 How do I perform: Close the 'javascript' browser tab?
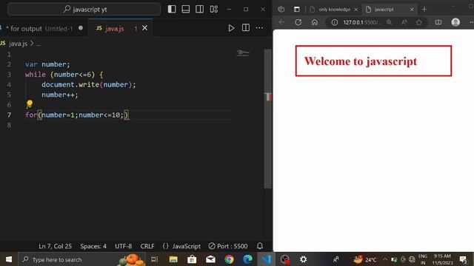coord(412,10)
